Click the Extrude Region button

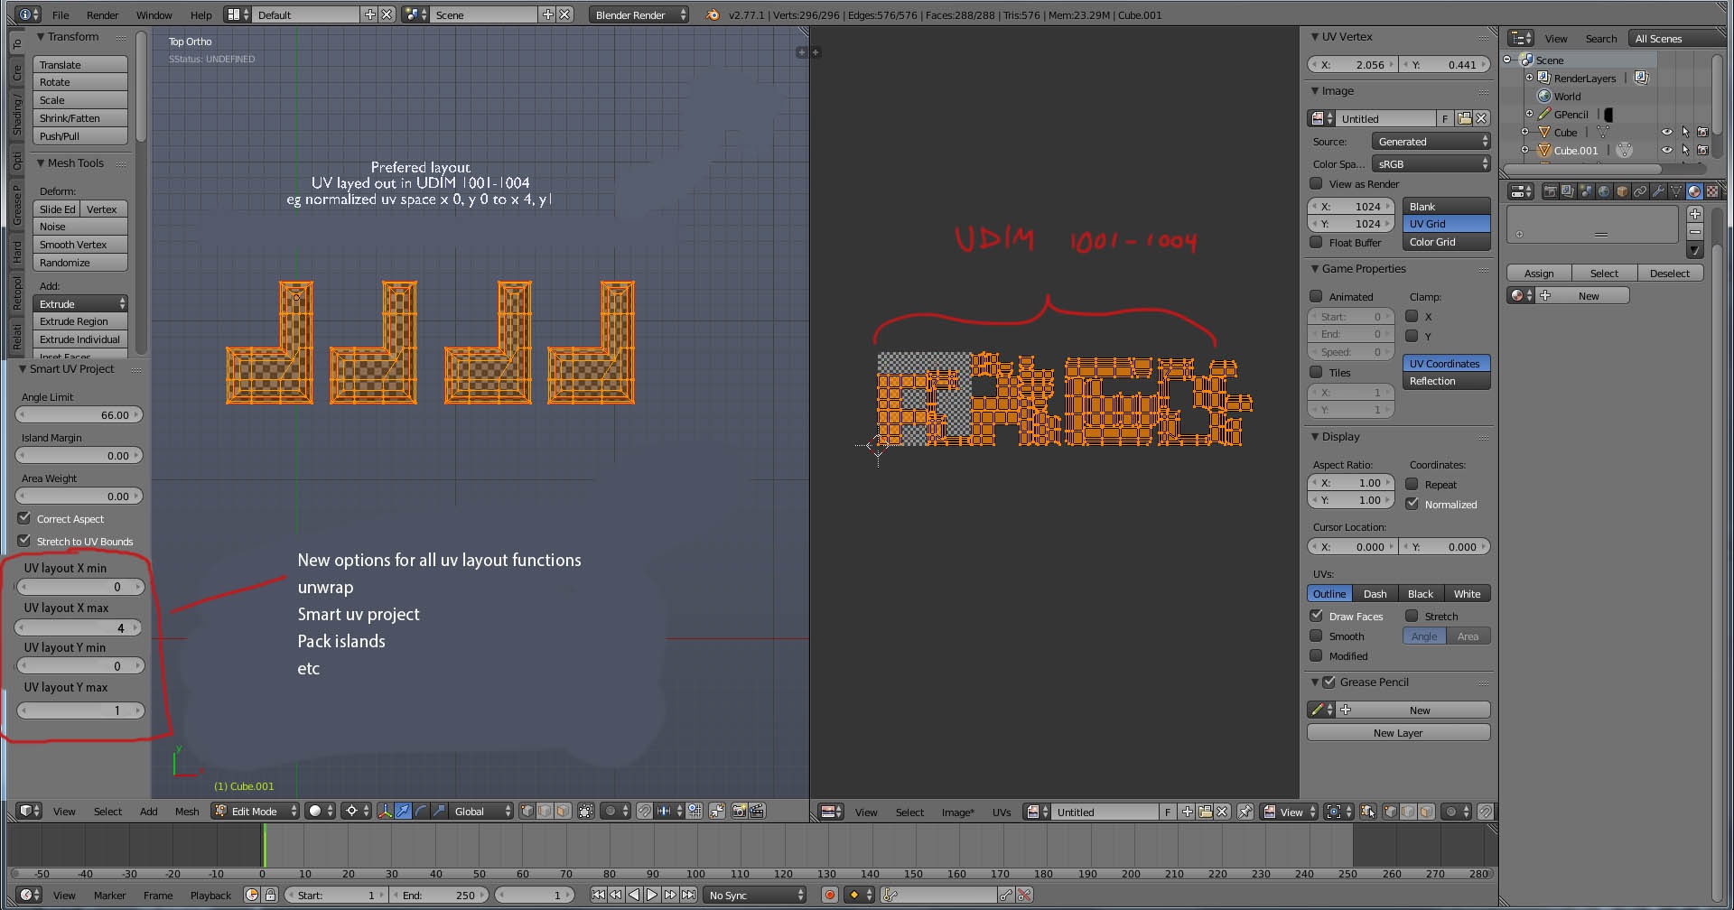click(x=80, y=321)
